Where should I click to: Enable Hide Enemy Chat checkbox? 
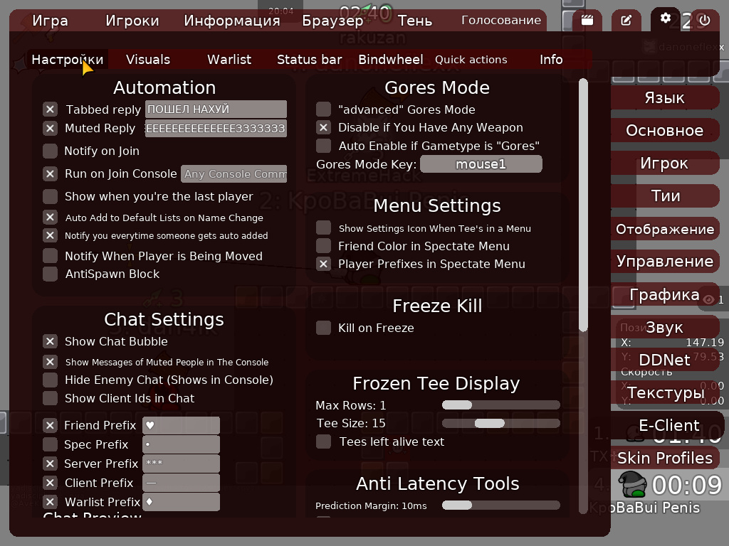pyautogui.click(x=51, y=380)
